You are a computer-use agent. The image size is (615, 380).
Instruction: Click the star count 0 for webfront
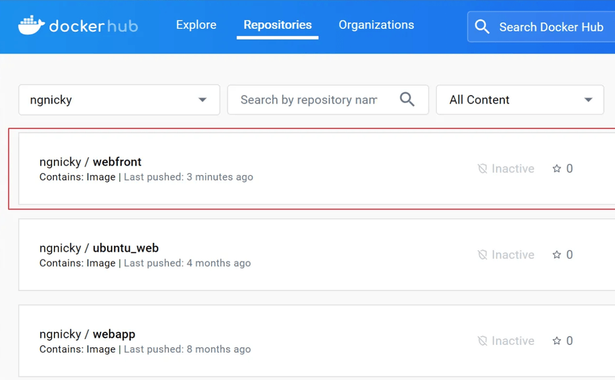570,169
